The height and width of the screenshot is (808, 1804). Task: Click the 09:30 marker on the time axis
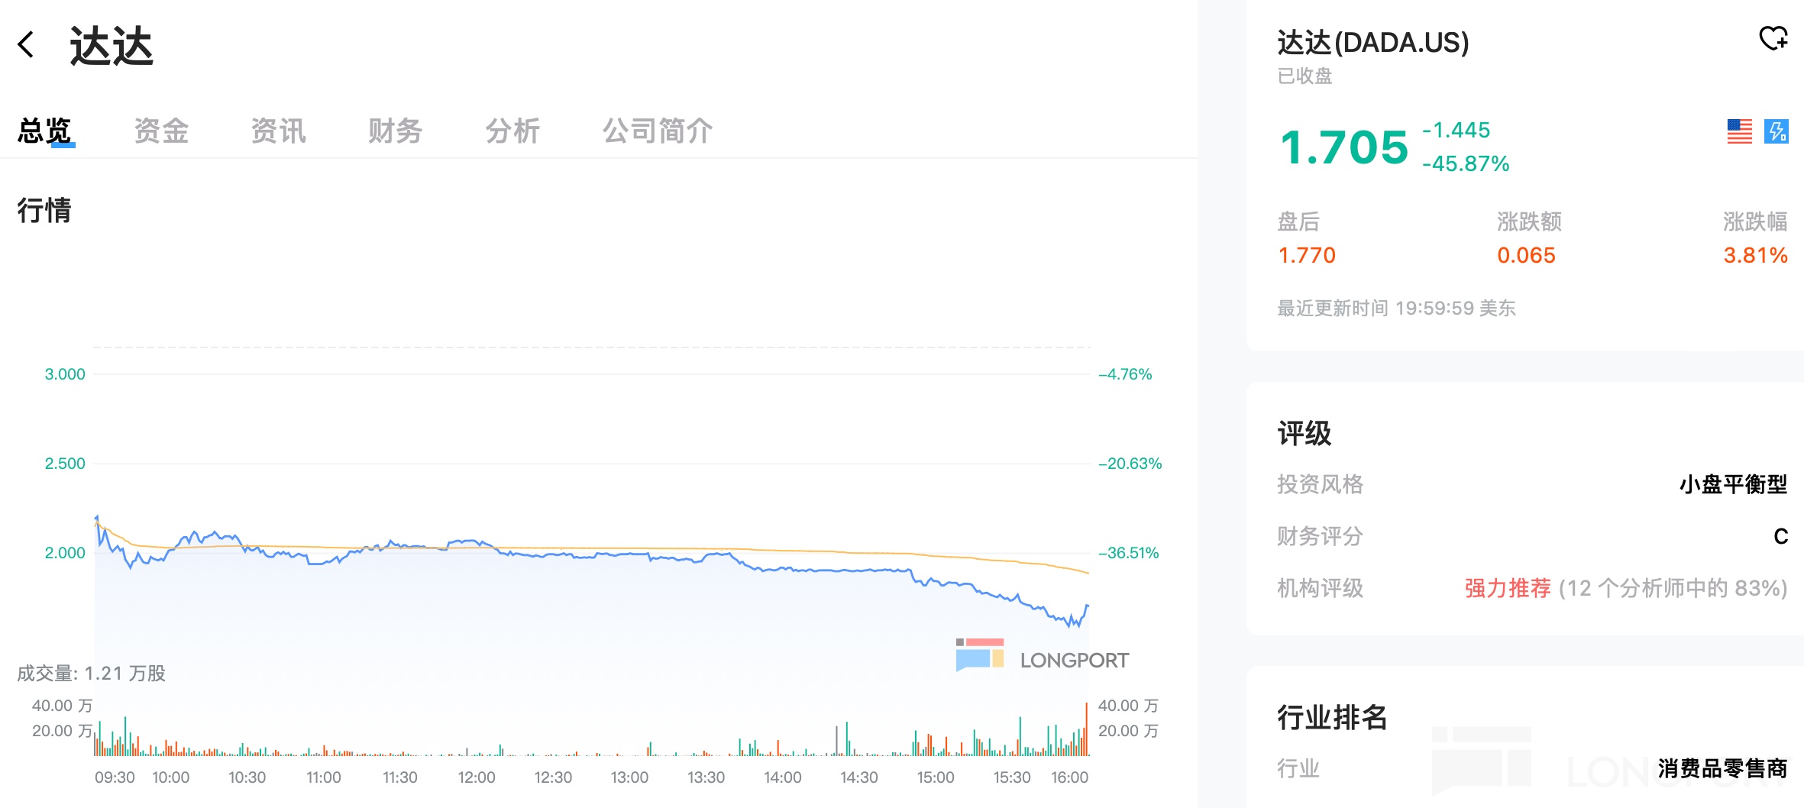tap(115, 777)
